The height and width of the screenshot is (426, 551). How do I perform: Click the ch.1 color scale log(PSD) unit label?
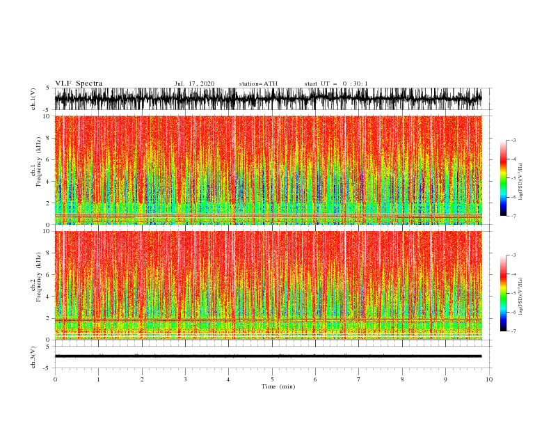pos(521,182)
